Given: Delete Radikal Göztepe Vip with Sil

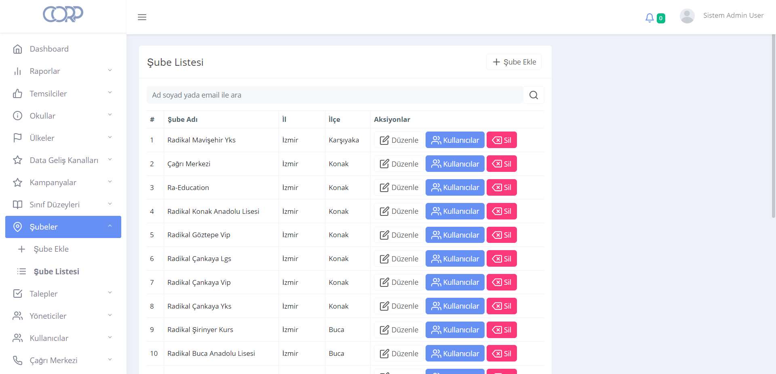Looking at the screenshot, I should coord(502,235).
